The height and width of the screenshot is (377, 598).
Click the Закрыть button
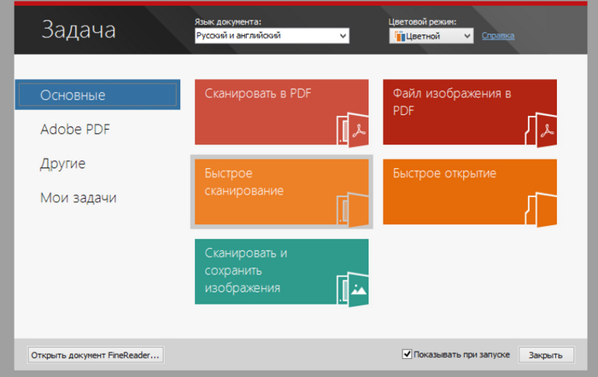click(546, 355)
